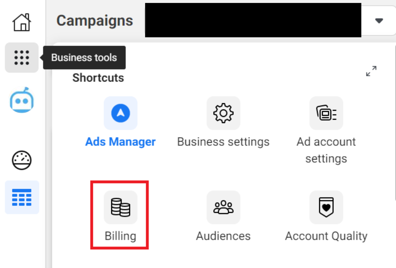Launch Ads Manager via its compass icon
The height and width of the screenshot is (268, 396).
(x=120, y=113)
